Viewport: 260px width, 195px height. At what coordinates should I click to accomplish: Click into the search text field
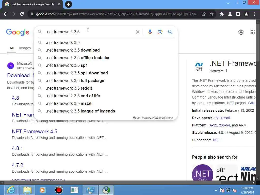90,32
